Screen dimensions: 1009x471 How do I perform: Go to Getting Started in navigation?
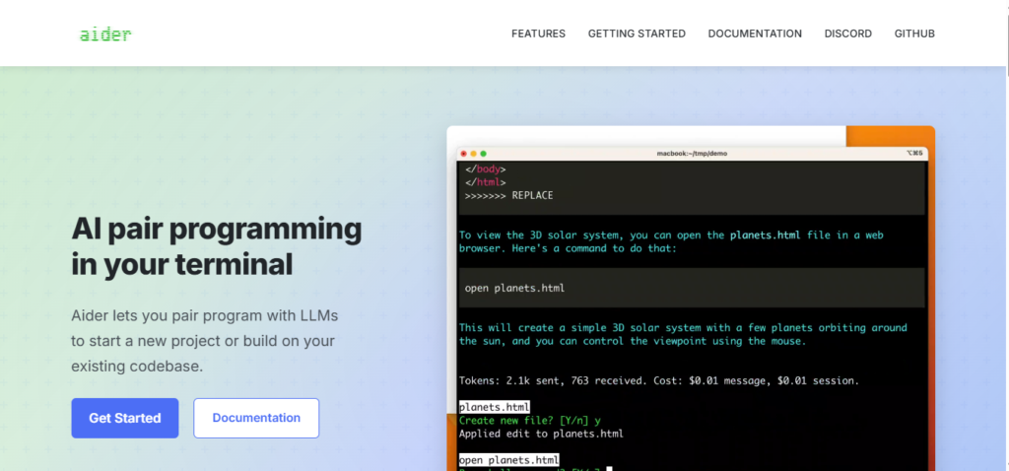pyautogui.click(x=637, y=34)
